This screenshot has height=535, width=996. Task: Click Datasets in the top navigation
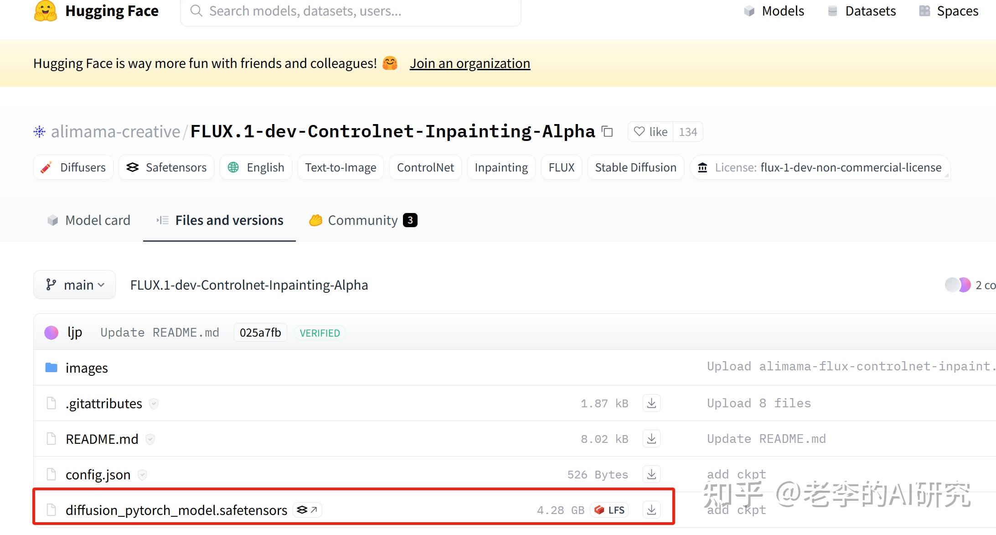point(870,10)
